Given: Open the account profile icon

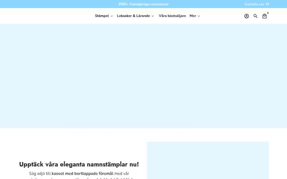Looking at the screenshot, I should (247, 16).
